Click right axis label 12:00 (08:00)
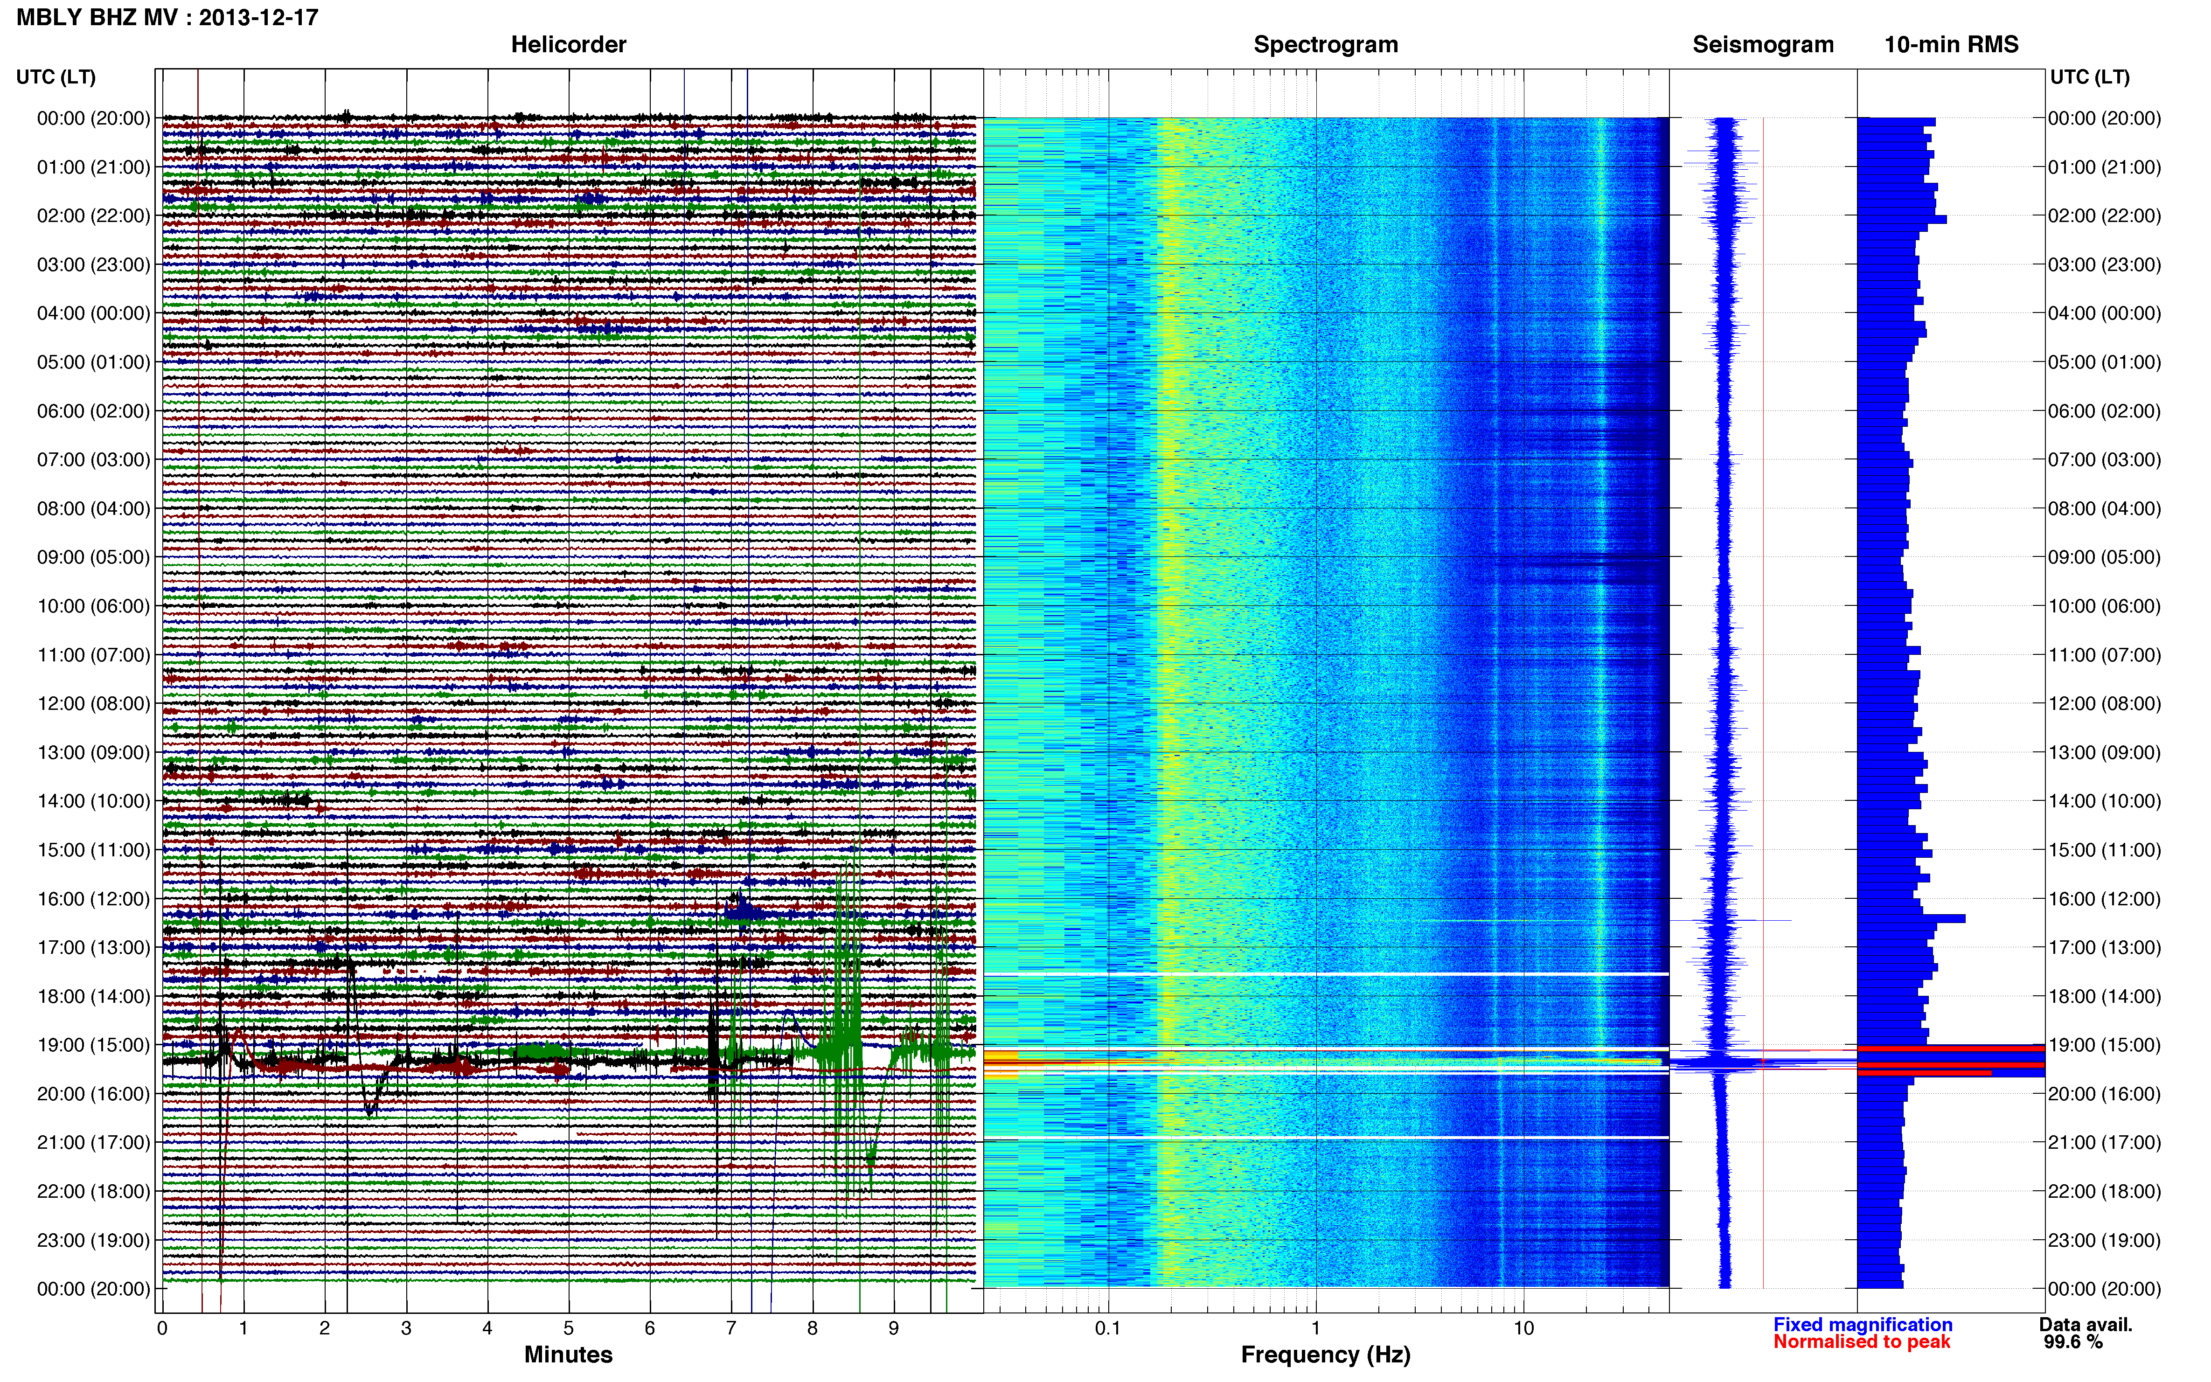Image resolution: width=2211 pixels, height=1382 pixels. (2104, 704)
